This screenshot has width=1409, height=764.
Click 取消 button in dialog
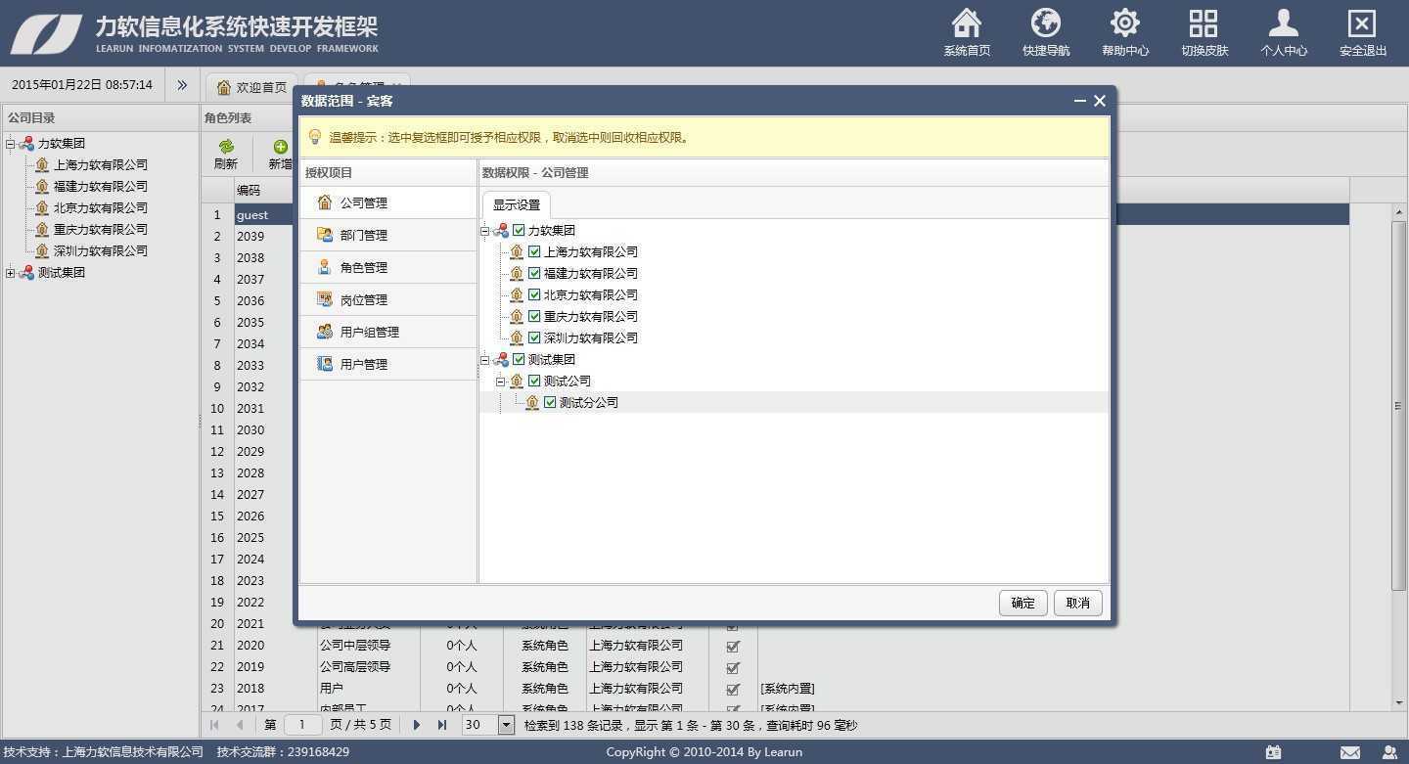(1078, 603)
